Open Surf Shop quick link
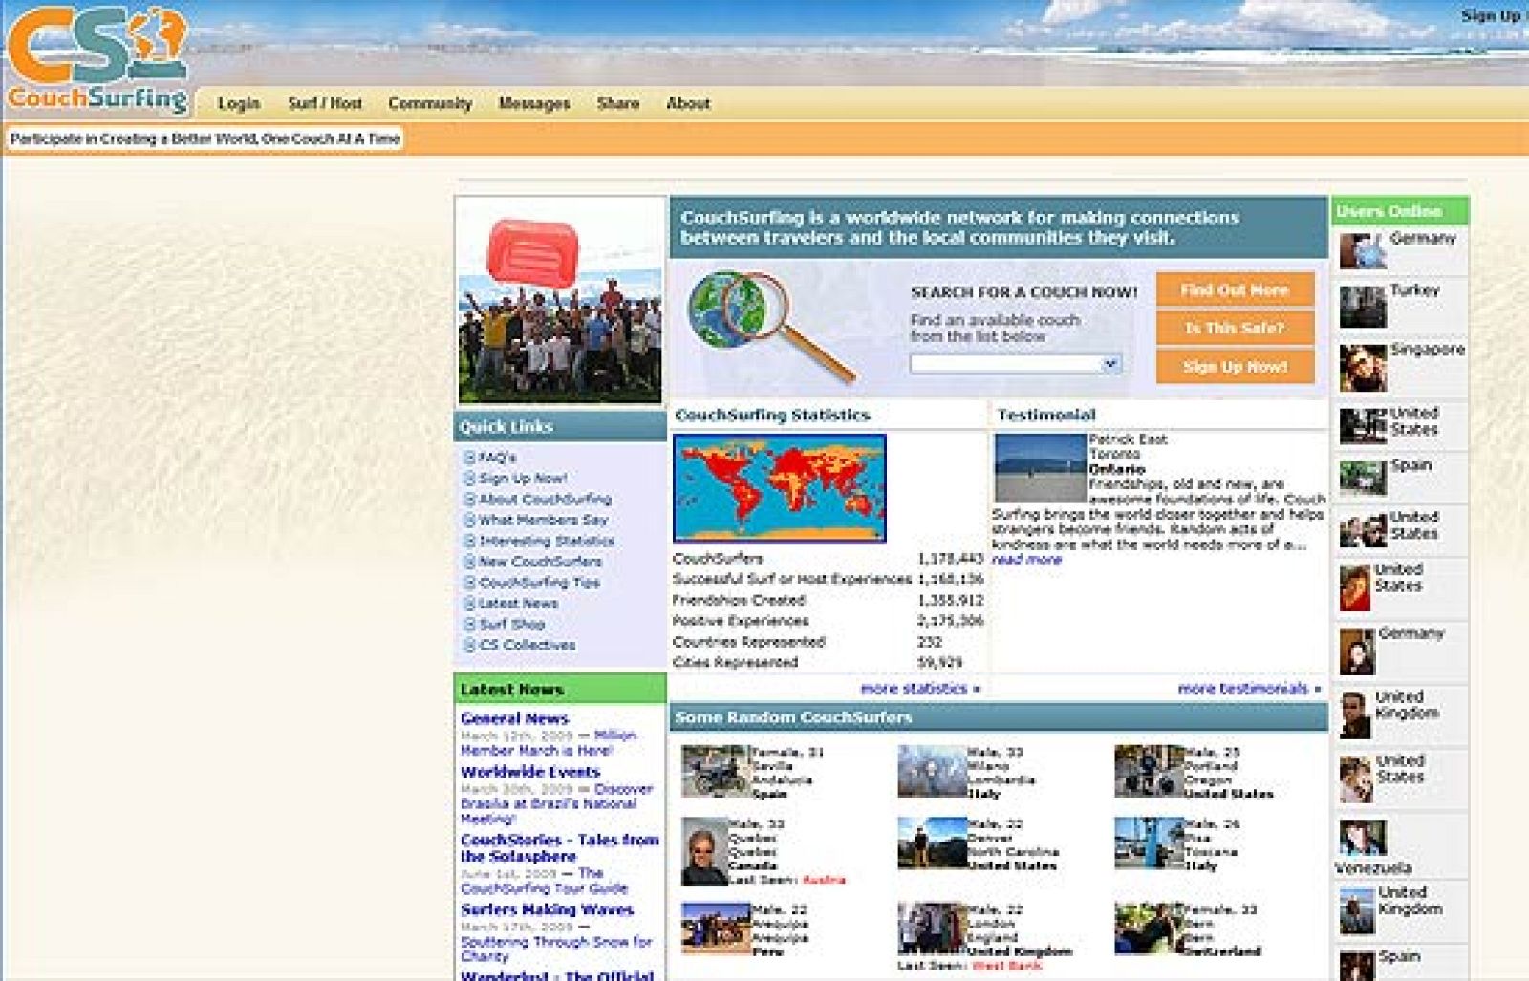 [511, 625]
